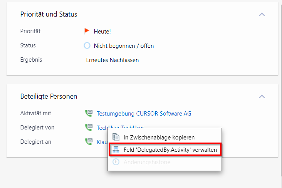Click the Nicht begonnen / offen status text
The image size is (282, 188).
pyautogui.click(x=124, y=46)
